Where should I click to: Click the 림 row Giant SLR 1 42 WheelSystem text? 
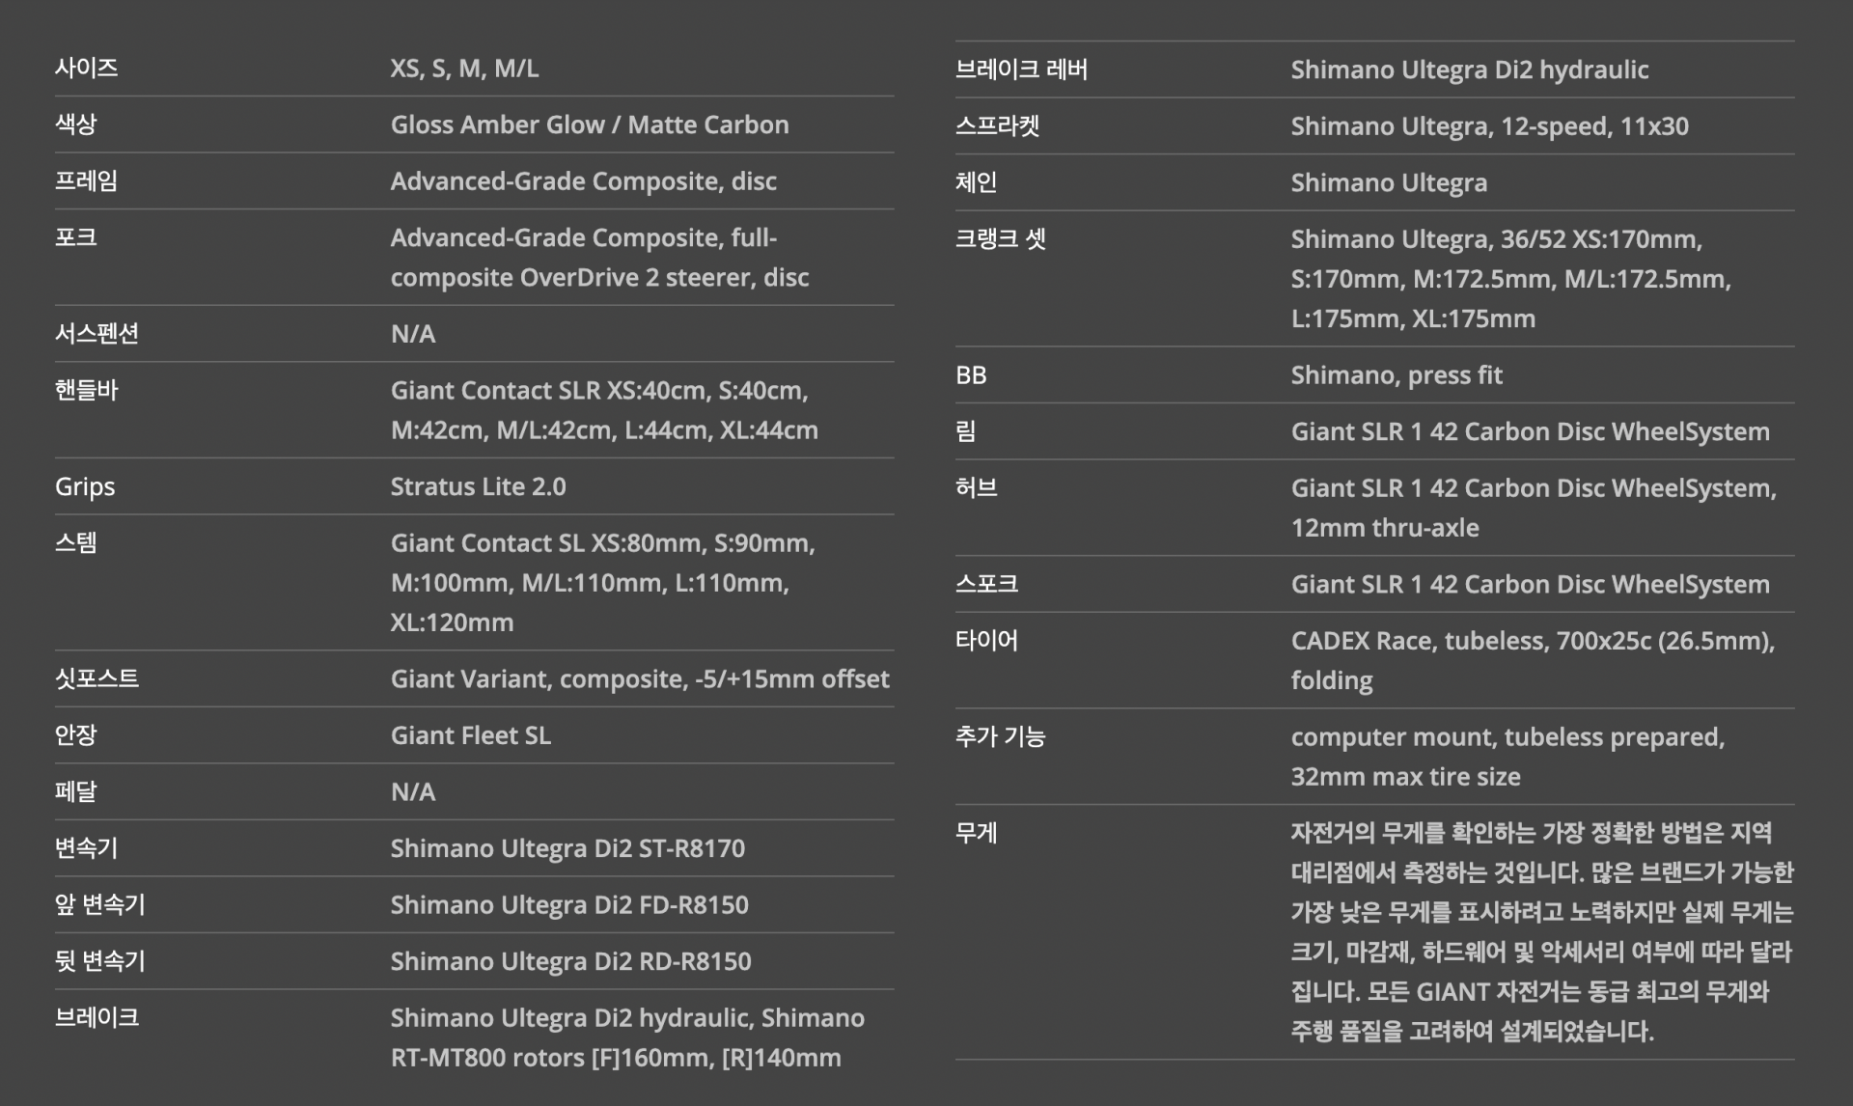(1530, 431)
